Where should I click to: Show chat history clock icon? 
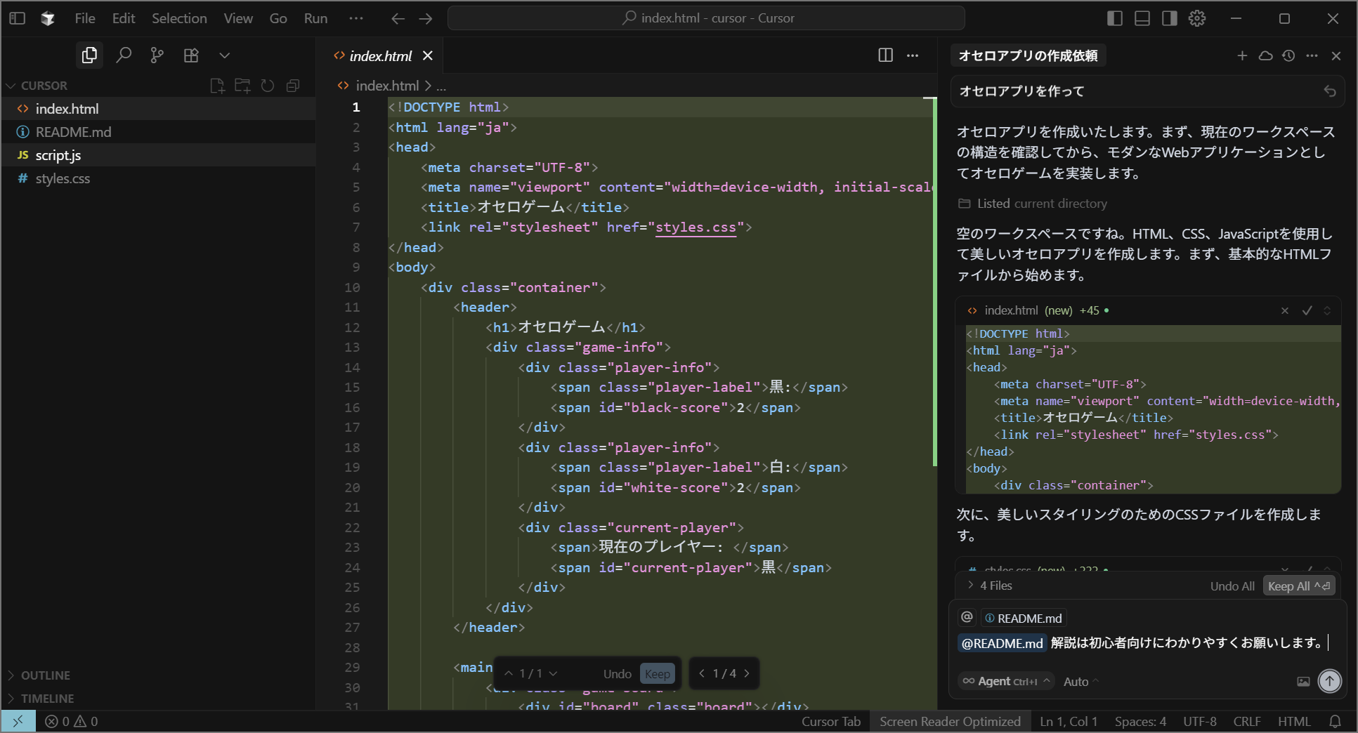pos(1288,55)
